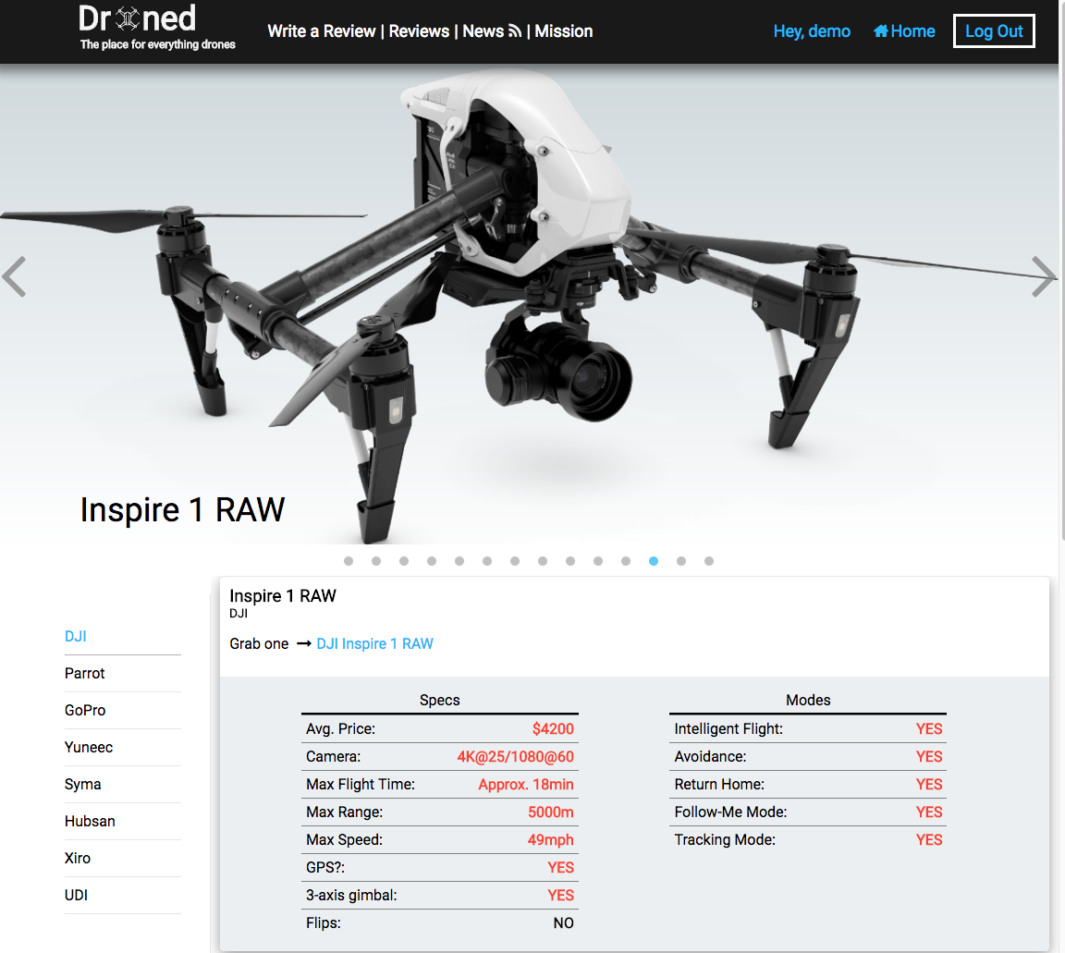Select the first carousel dot
This screenshot has width=1065, height=953.
[x=349, y=561]
